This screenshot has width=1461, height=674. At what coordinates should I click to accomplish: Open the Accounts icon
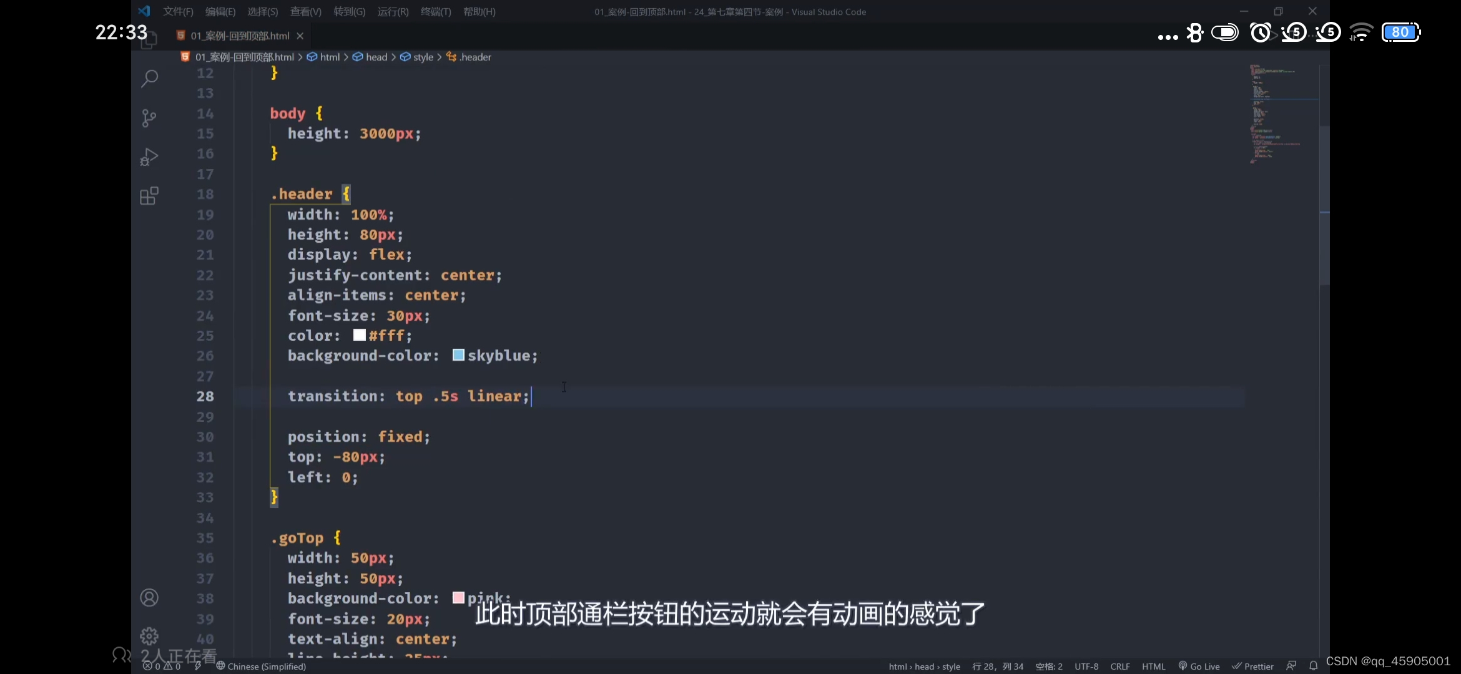click(x=149, y=598)
